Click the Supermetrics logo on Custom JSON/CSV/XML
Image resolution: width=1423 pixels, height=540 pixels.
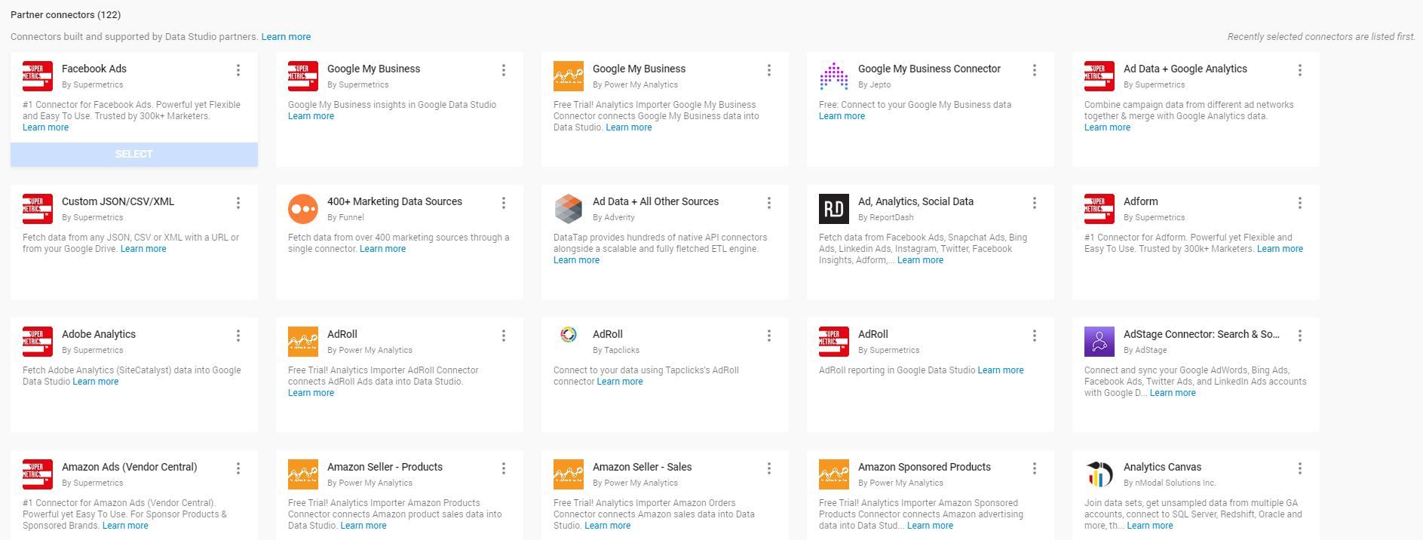(38, 209)
